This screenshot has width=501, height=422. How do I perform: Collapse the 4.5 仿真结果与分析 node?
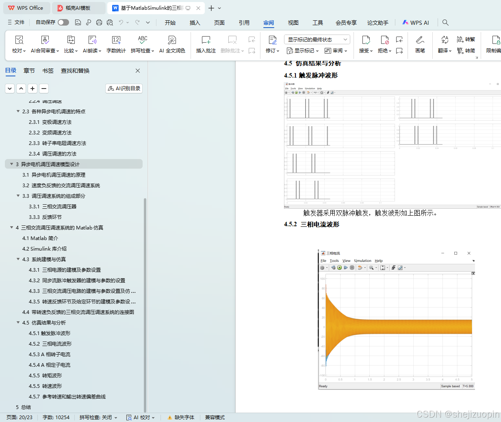(x=18, y=322)
